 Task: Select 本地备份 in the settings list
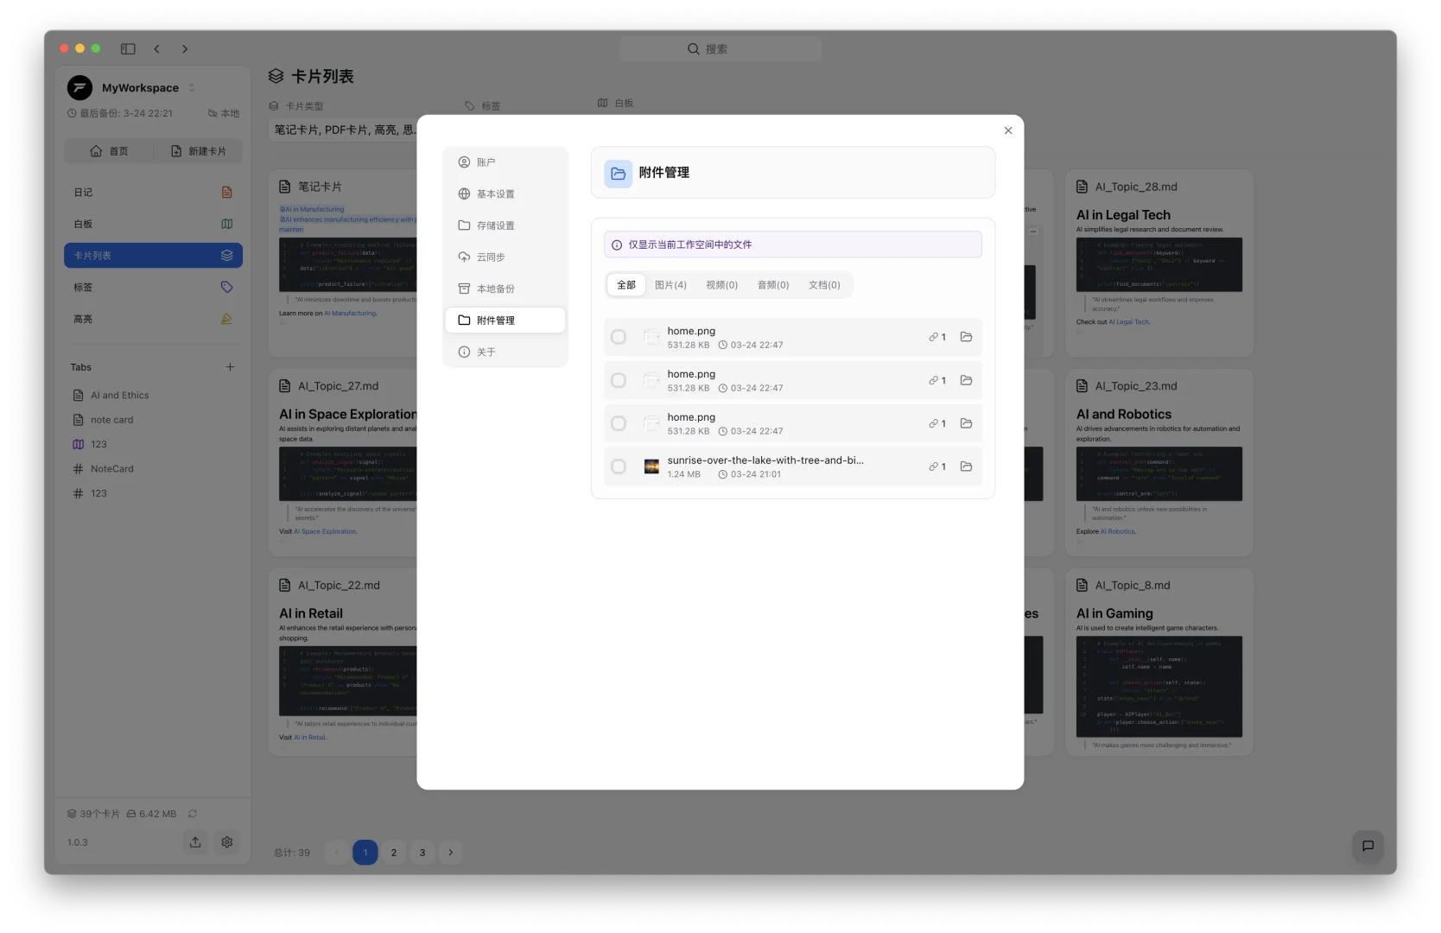coord(505,289)
